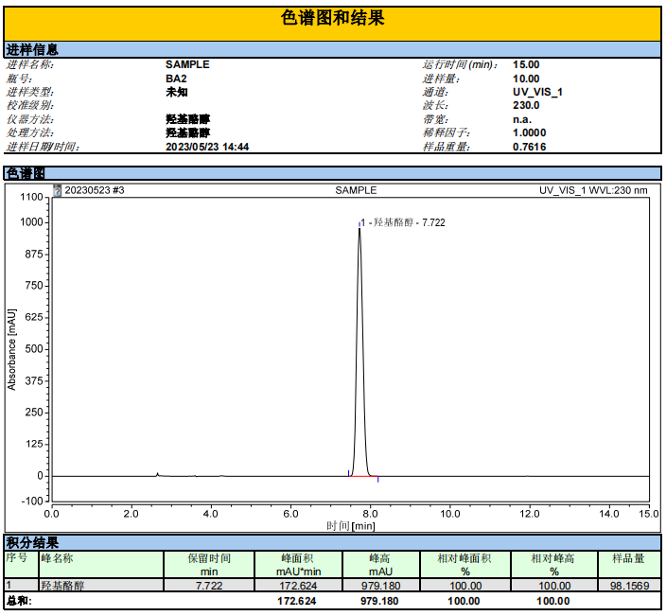Click the 保留时间 column header

tap(209, 558)
